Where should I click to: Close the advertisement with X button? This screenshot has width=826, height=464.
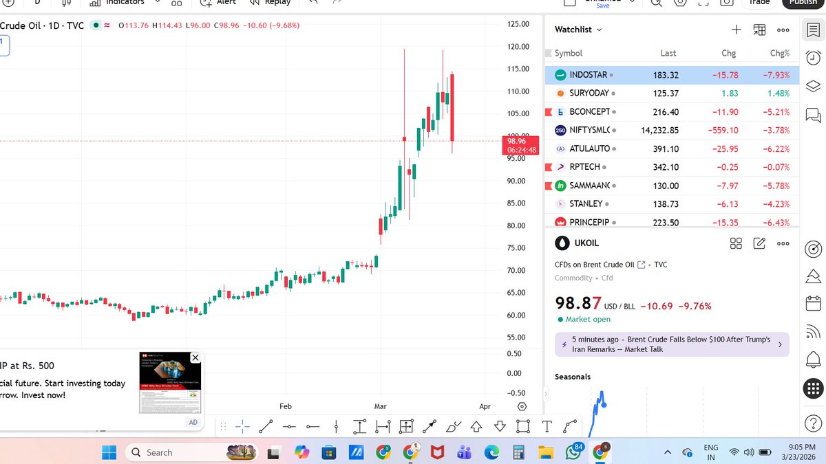click(195, 357)
